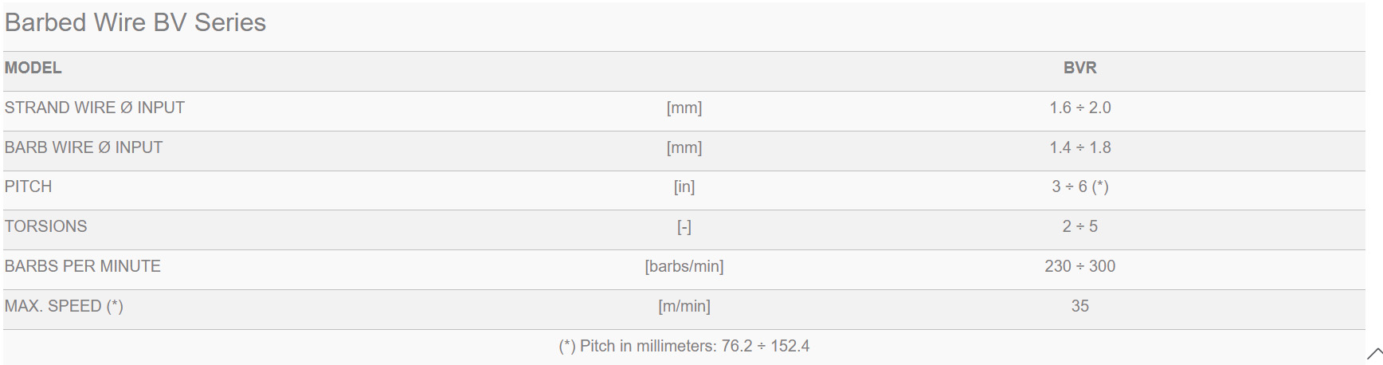Select the BARBS PER MINUTE label
The height and width of the screenshot is (365, 1383).
click(x=83, y=266)
